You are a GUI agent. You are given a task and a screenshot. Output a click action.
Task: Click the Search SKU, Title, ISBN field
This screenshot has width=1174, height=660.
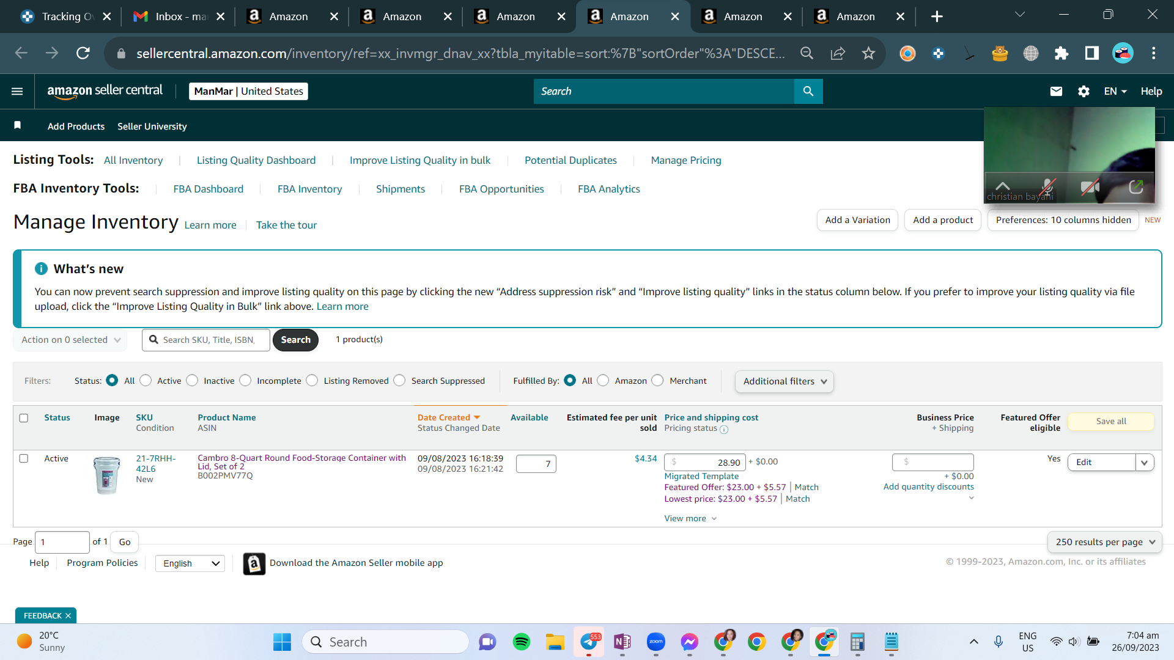click(x=206, y=340)
